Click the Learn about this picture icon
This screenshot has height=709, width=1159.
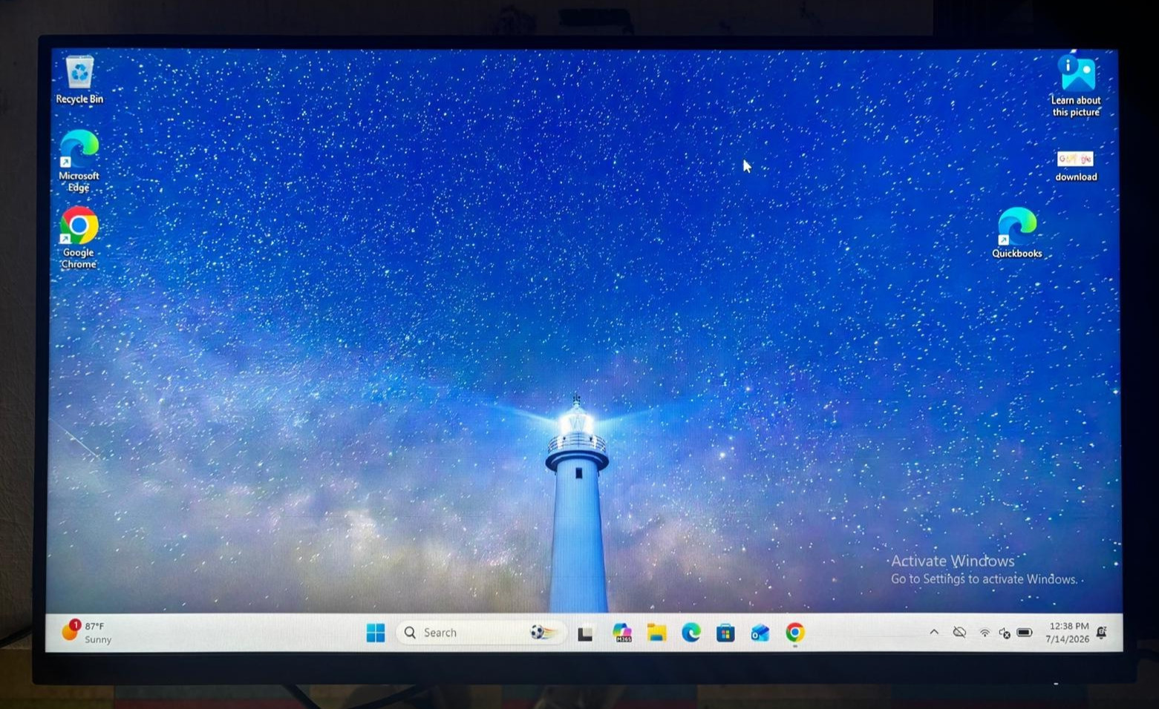click(1076, 86)
